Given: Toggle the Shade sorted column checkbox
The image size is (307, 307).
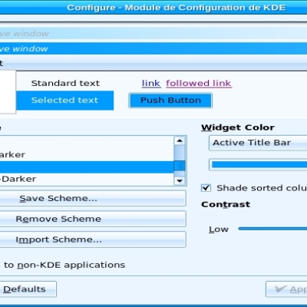Looking at the screenshot, I should pyautogui.click(x=206, y=188).
